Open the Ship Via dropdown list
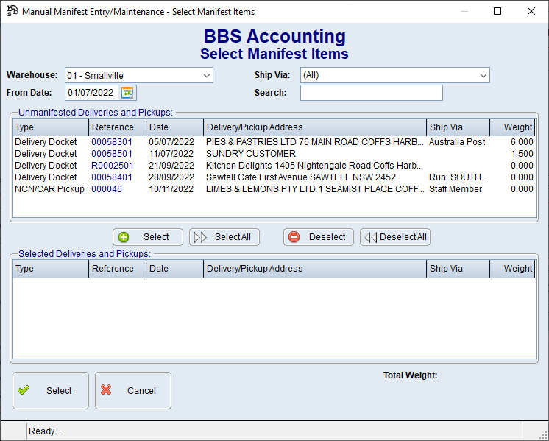This screenshot has height=441, width=549. click(x=483, y=75)
